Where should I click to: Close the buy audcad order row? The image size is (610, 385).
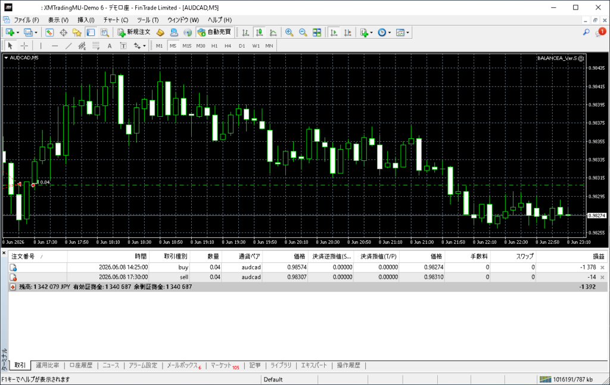(x=602, y=268)
